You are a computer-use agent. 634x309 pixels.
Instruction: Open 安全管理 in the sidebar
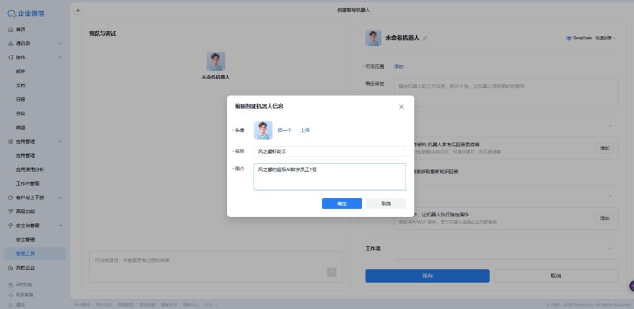coord(25,240)
